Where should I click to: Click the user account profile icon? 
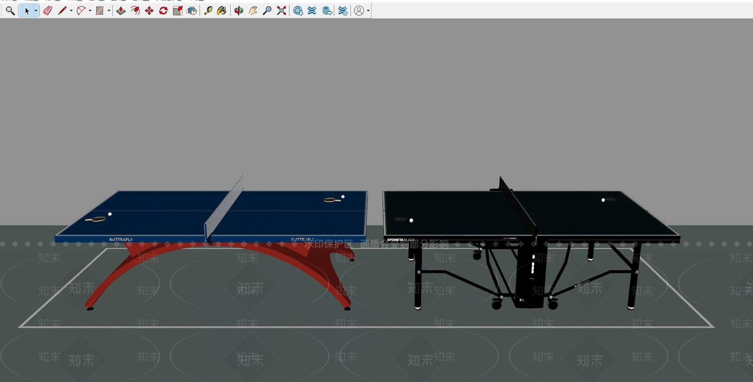pyautogui.click(x=359, y=10)
